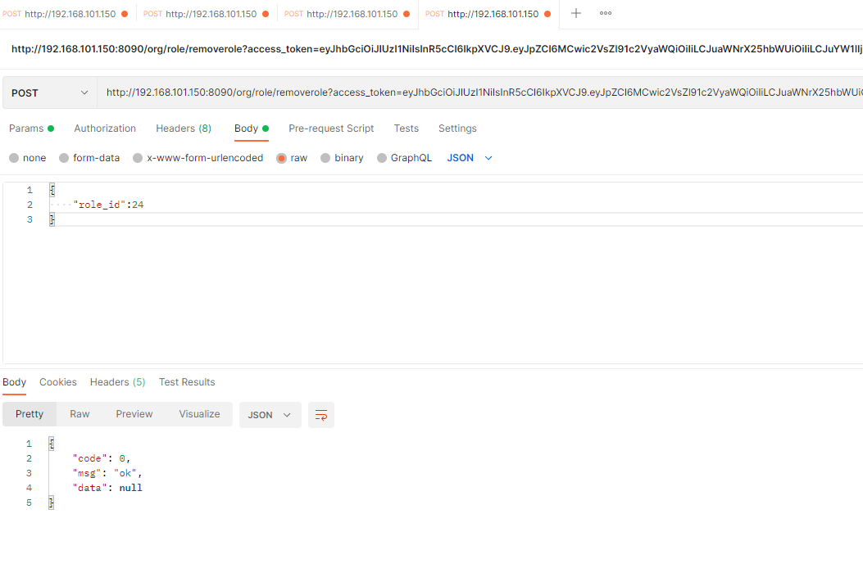Select the raw body radio button

[281, 158]
